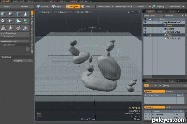Click the double-arrow expand button
Screen dimensions: 187x124
coord(27,49)
